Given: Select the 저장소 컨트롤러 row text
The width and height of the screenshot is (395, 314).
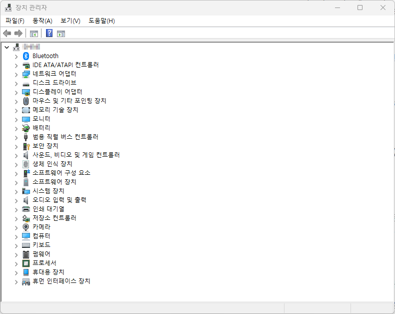Looking at the screenshot, I should [54, 218].
